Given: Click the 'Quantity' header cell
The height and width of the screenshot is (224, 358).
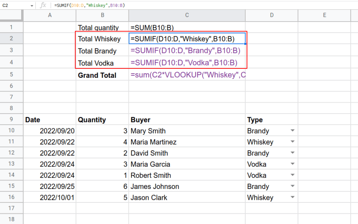Looking at the screenshot, I should point(102,120).
